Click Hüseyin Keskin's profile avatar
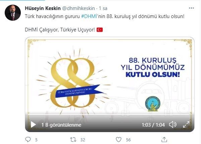 [x=13, y=13]
